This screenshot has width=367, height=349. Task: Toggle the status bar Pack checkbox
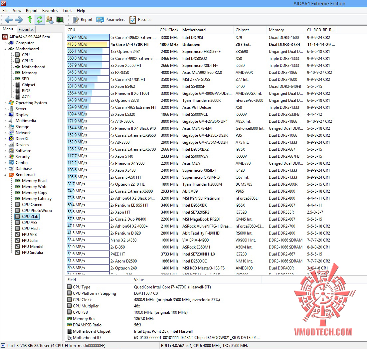tap(3, 345)
